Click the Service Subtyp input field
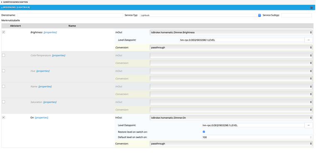 (x=296, y=15)
